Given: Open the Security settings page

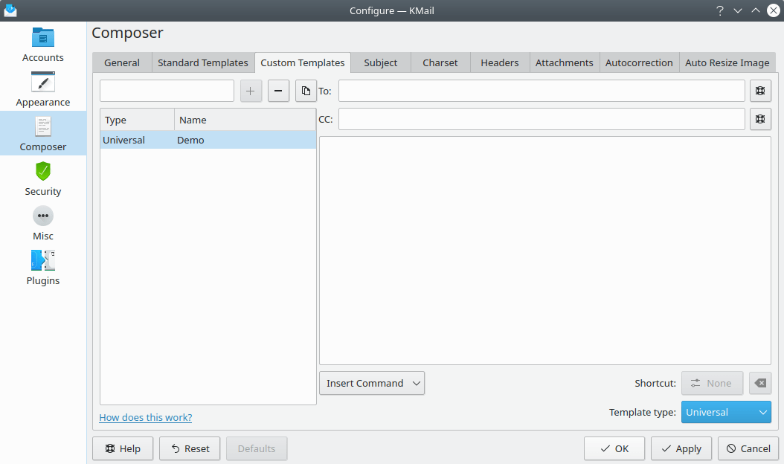Looking at the screenshot, I should (42, 178).
